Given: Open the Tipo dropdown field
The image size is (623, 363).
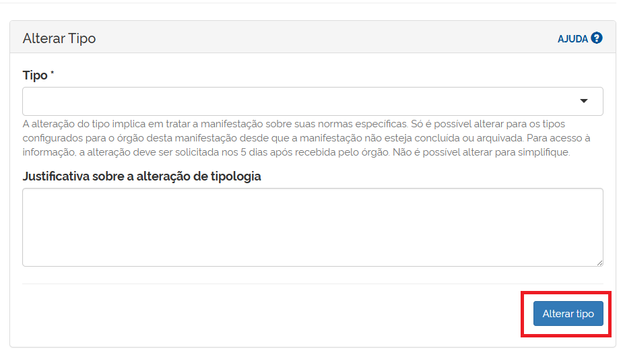Looking at the screenshot, I should 313,101.
